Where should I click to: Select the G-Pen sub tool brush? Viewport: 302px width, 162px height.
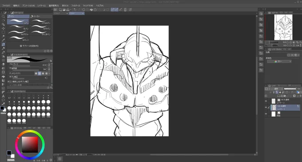pos(18,21)
